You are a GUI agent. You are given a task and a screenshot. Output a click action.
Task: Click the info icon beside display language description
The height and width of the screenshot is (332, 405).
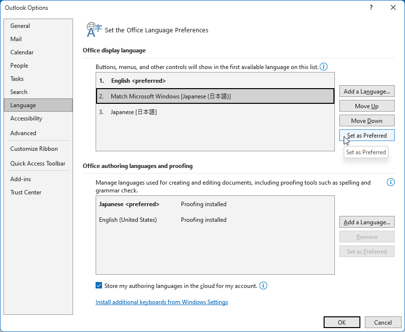(324, 67)
